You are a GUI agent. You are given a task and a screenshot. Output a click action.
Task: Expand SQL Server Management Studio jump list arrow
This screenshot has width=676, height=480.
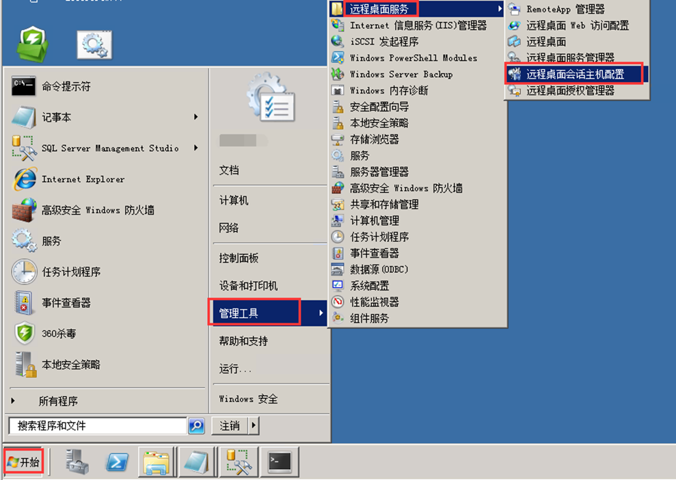196,148
